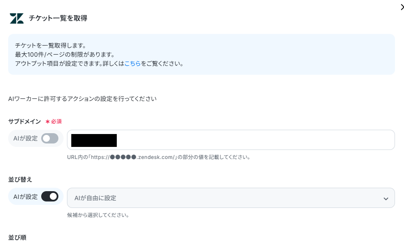Close the panel with the top-right X
This screenshot has width=404, height=241.
(402, 7)
